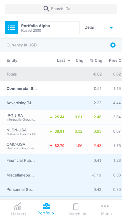Collapse the Advertising/M… group row

coord(61,103)
